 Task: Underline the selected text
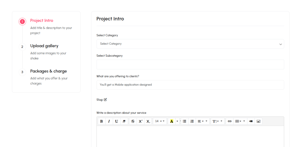tap(117, 121)
